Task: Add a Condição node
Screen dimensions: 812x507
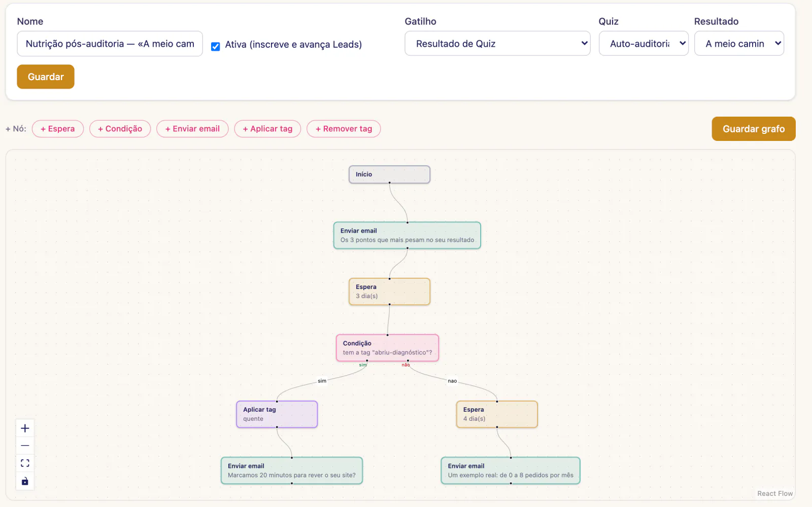Action: 120,129
